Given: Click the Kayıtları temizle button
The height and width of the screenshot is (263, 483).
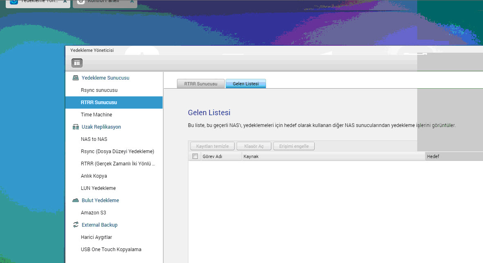Looking at the screenshot, I should point(212,146).
